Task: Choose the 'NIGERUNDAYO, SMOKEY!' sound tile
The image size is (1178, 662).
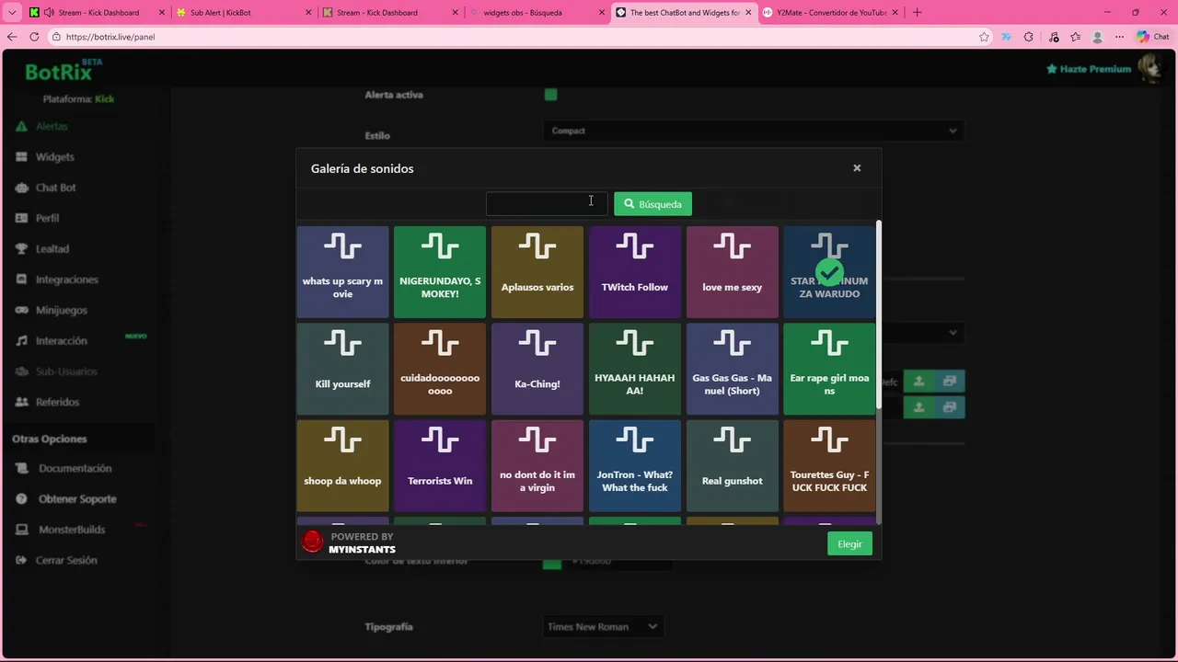Action: pos(440,272)
